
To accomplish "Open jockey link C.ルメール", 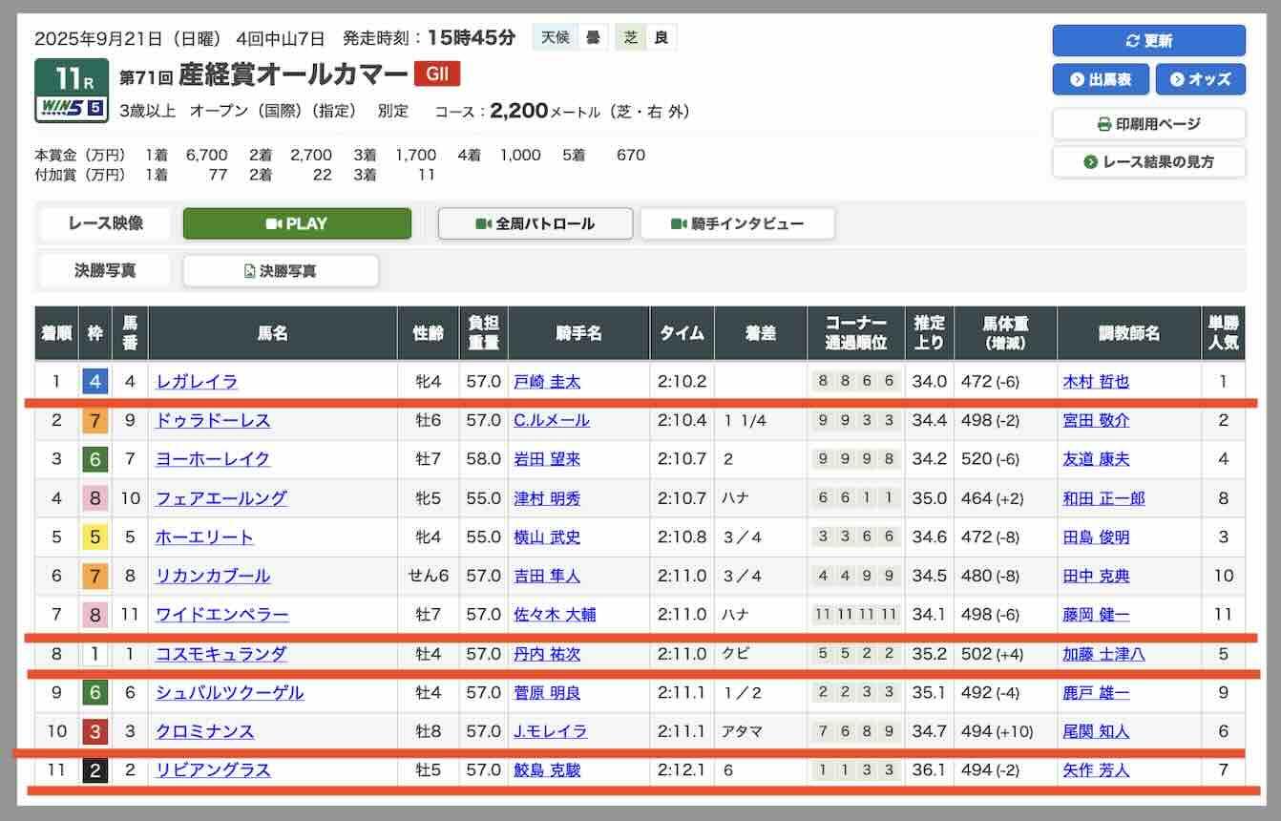I will click(x=552, y=420).
